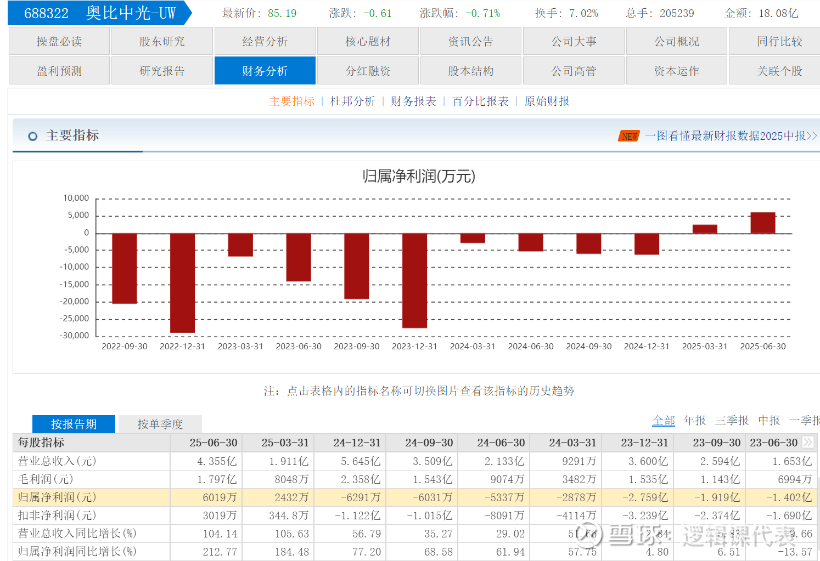
Task: Select the 全部 report filter
Action: (663, 420)
